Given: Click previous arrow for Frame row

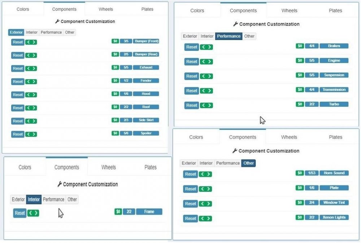Looking at the screenshot, I should point(30,213).
